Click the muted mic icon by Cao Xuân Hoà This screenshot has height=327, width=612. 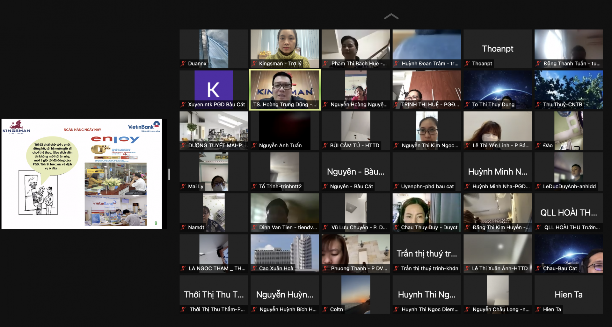click(x=254, y=268)
